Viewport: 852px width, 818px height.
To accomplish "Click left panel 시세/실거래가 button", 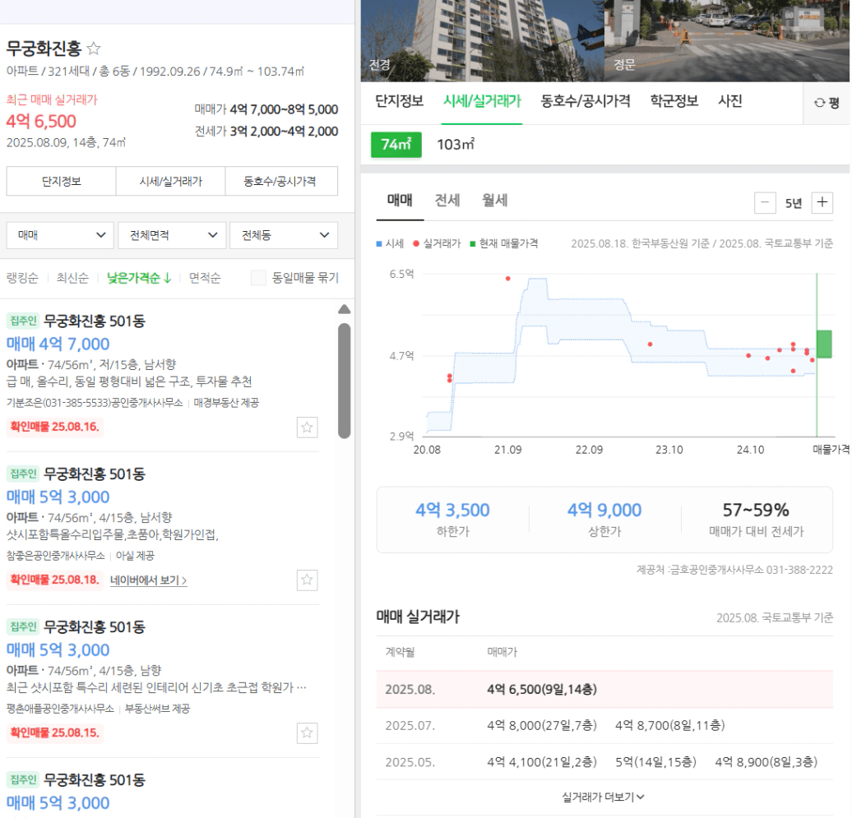I will pyautogui.click(x=170, y=181).
